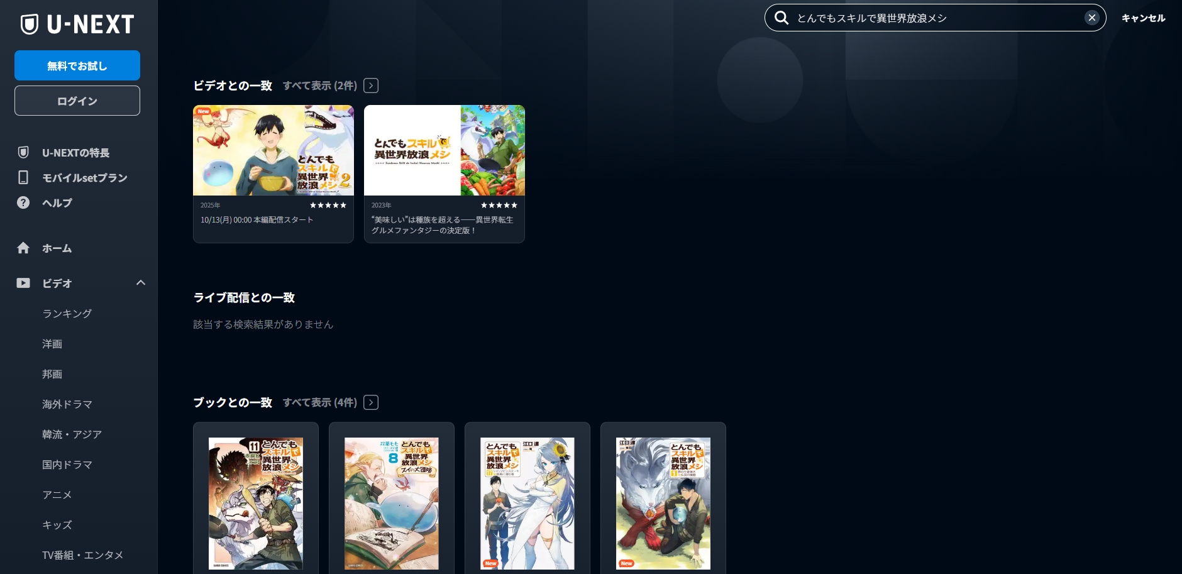The width and height of the screenshot is (1182, 574).
Task: Click キャンセル next to search box
Action: pyautogui.click(x=1143, y=18)
